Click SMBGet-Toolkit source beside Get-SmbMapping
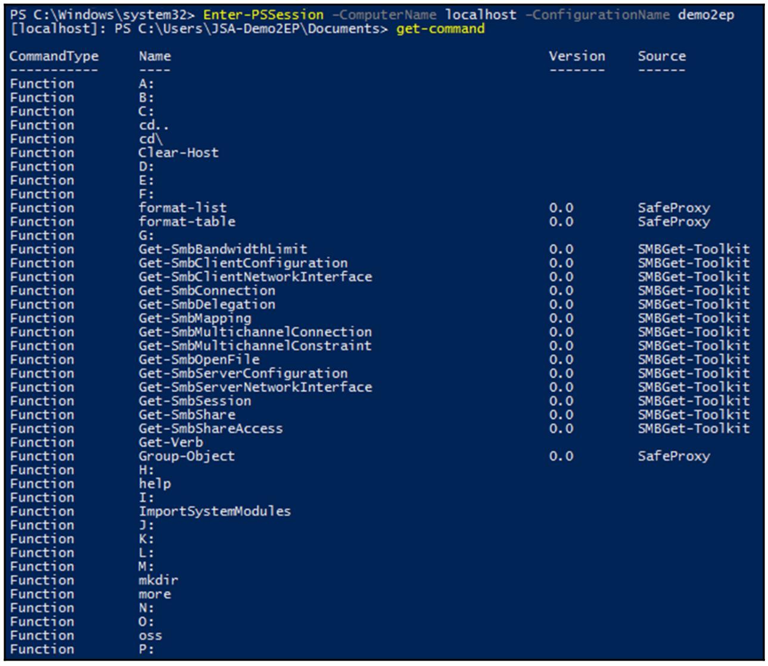The height and width of the screenshot is (666, 768). point(693,318)
